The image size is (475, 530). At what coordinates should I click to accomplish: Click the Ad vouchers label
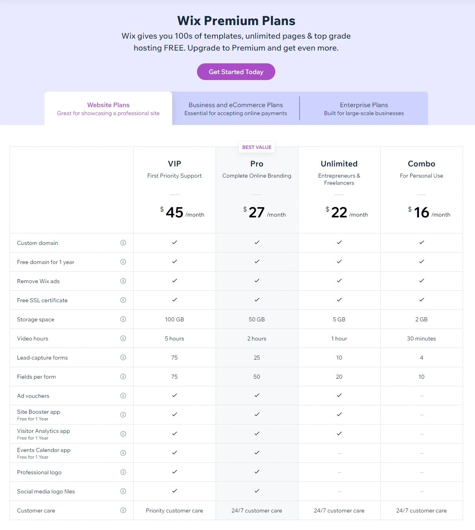coord(33,396)
